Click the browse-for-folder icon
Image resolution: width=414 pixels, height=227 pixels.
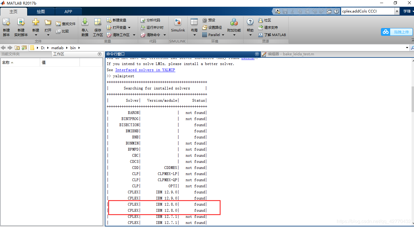click(24, 48)
